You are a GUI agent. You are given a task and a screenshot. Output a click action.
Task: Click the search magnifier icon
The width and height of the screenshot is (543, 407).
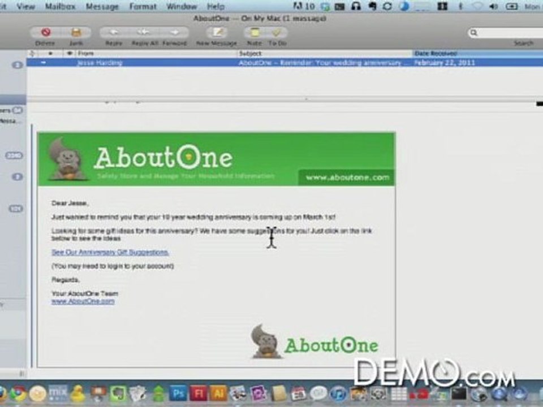pos(474,33)
